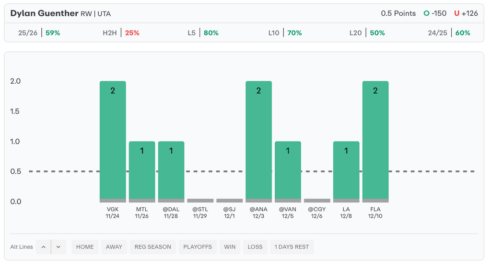Toggle the HOME games filter
491x267 pixels.
[x=85, y=247]
